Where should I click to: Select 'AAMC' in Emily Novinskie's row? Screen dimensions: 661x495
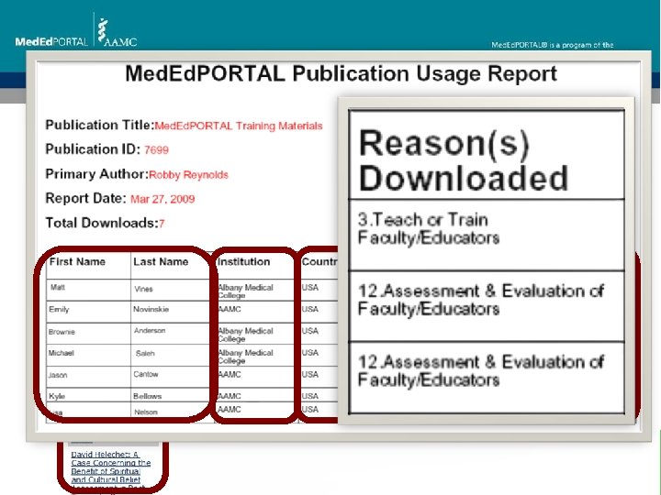[x=230, y=310]
